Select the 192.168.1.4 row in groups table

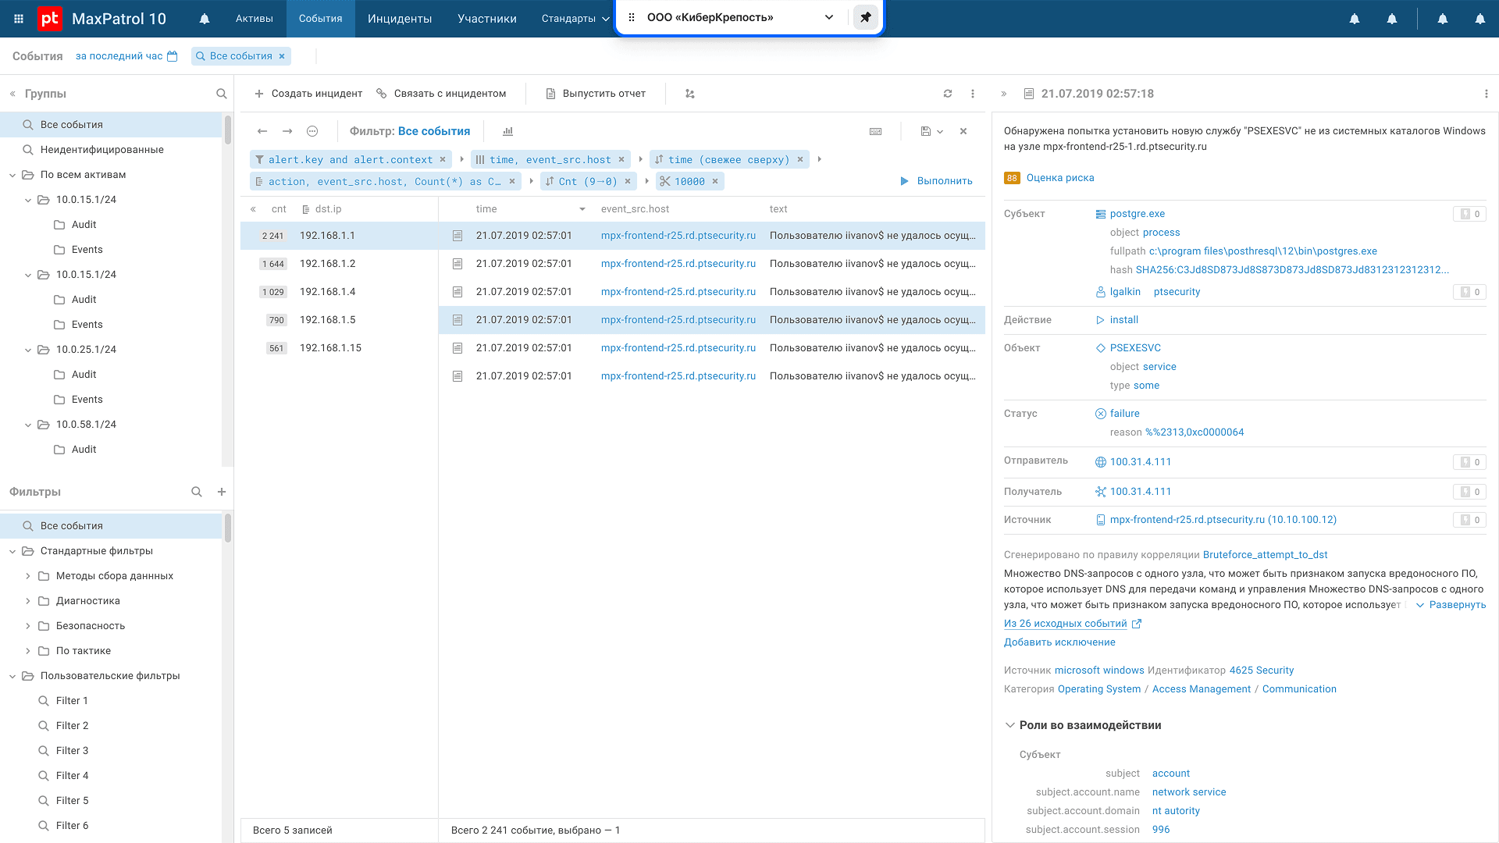328,292
